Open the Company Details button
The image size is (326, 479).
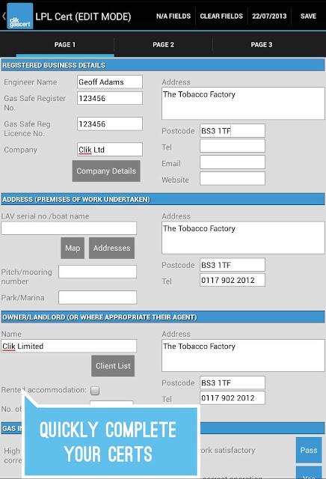tap(106, 171)
